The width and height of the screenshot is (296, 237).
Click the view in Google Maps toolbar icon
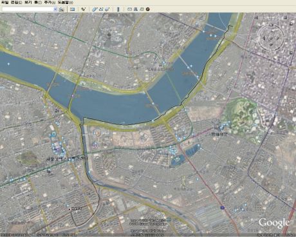[142, 9]
